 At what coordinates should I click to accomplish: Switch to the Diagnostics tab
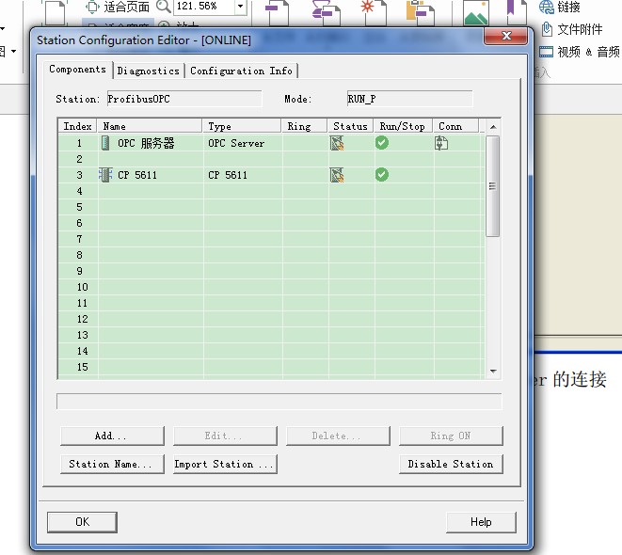pyautogui.click(x=149, y=71)
